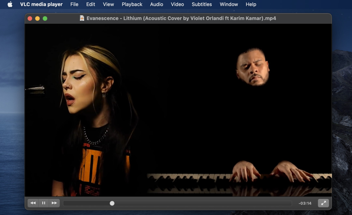This screenshot has width=352, height=215.
Task: Open the Window menu
Action: coord(229,4)
